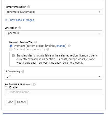Open help for Public DNS PTR Record
The width and height of the screenshot is (108, 115).
coord(34,85)
